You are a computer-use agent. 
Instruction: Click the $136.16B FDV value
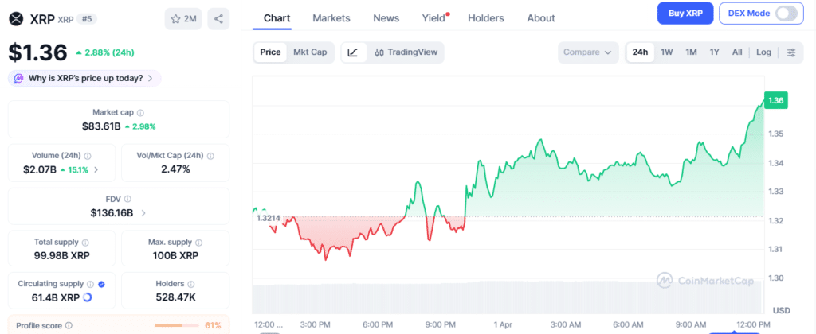click(x=112, y=213)
